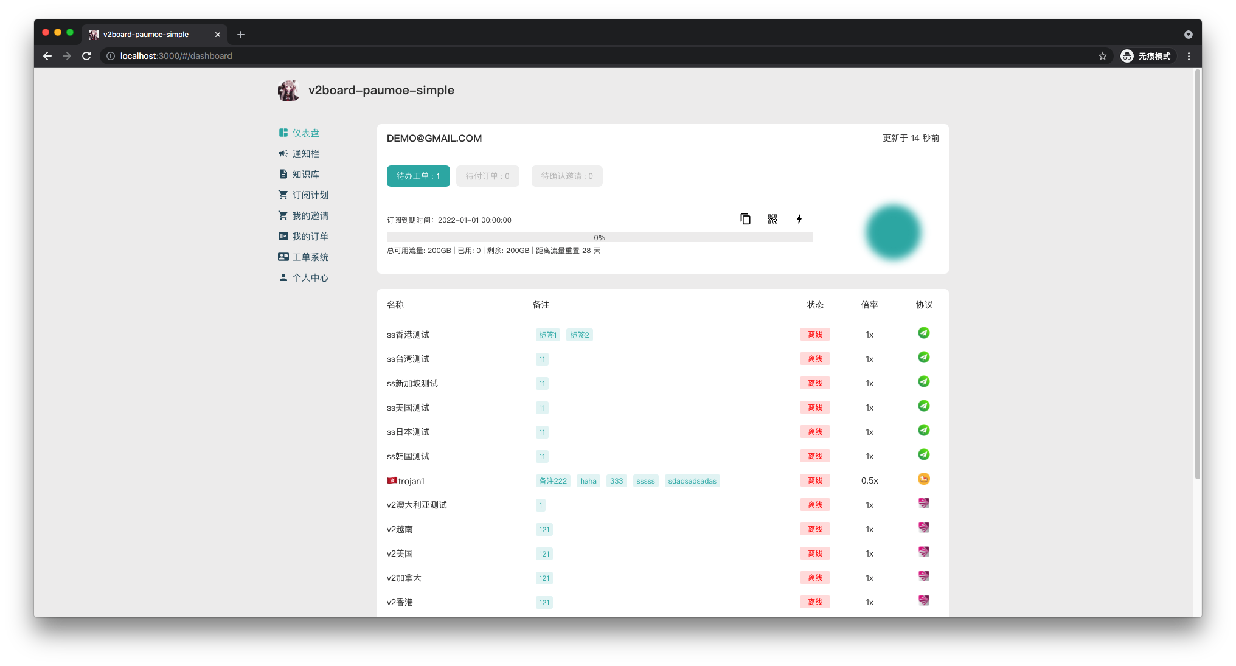Show the subscription QR code
The width and height of the screenshot is (1236, 666).
[x=772, y=219]
